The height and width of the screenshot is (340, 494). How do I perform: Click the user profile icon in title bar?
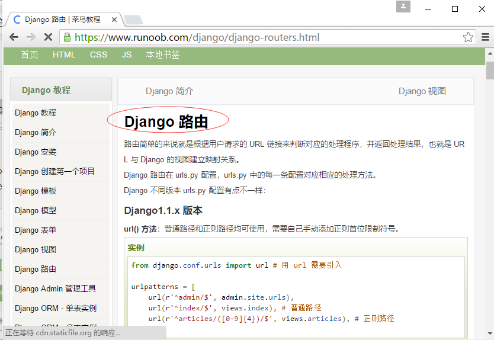[403, 7]
